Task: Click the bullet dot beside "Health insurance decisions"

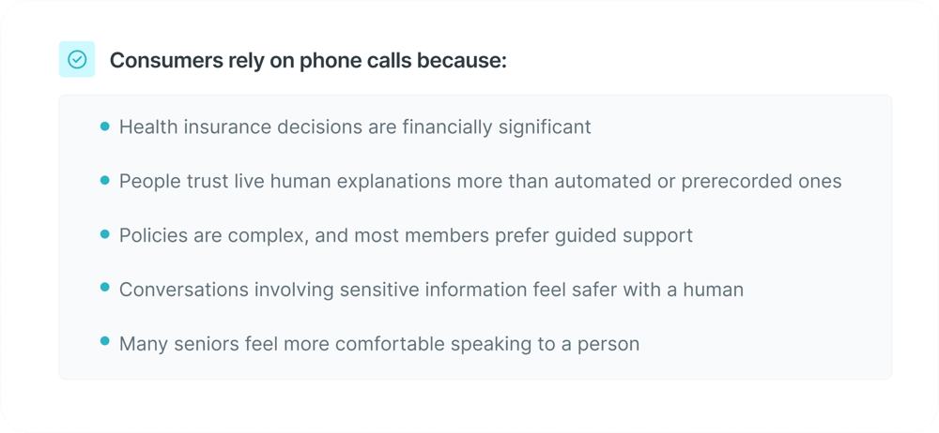Action: pos(104,126)
